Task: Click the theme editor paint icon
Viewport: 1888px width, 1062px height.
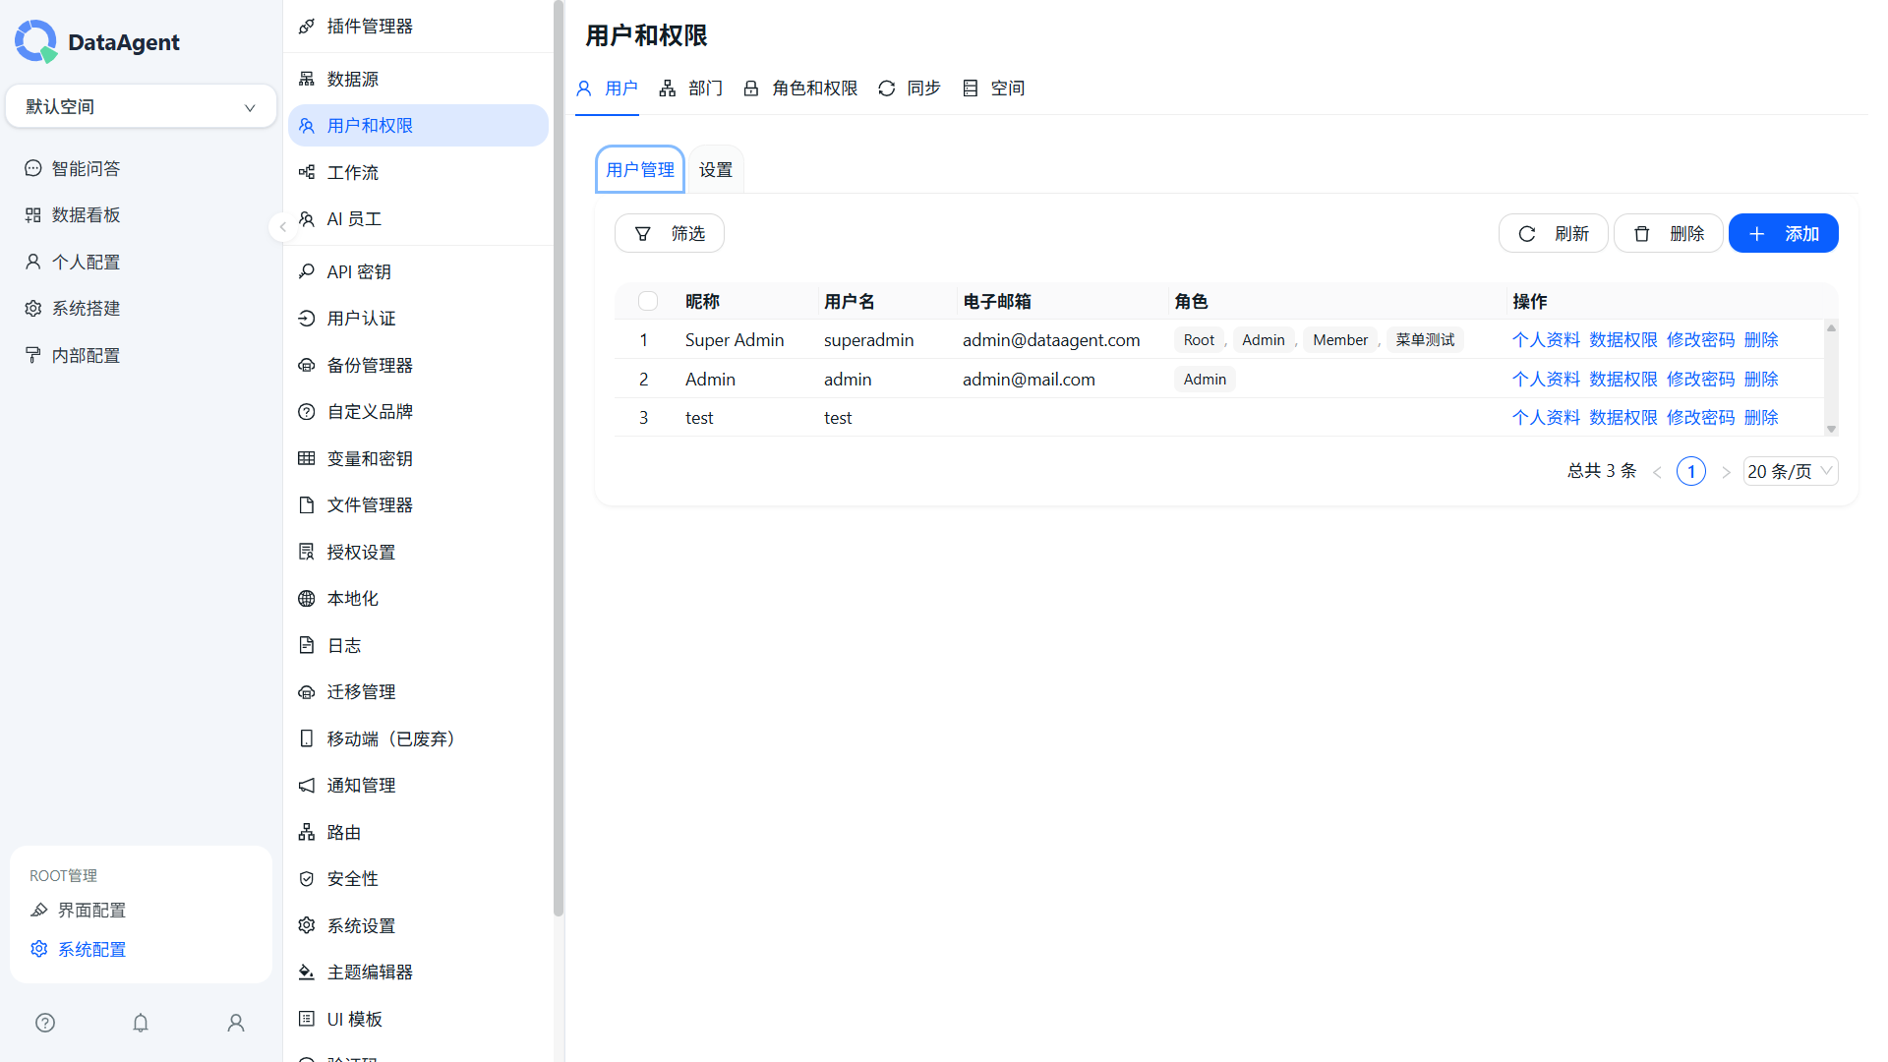Action: pyautogui.click(x=307, y=973)
